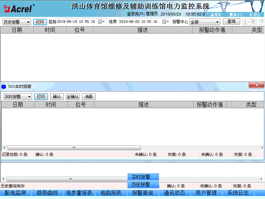
Task: Click the 上一页 previous page button
Action: (x=249, y=22)
